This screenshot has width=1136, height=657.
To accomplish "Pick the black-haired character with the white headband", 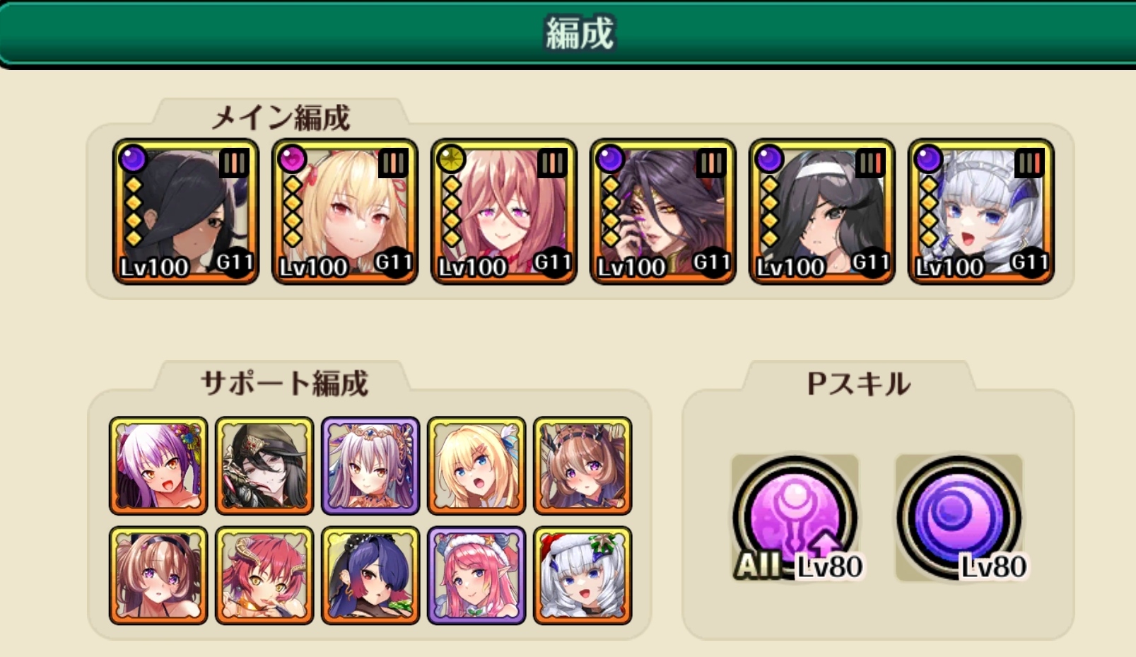I will pyautogui.click(x=822, y=211).
